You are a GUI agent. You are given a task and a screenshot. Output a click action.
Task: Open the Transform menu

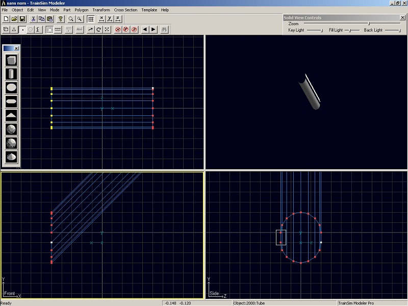pyautogui.click(x=101, y=10)
